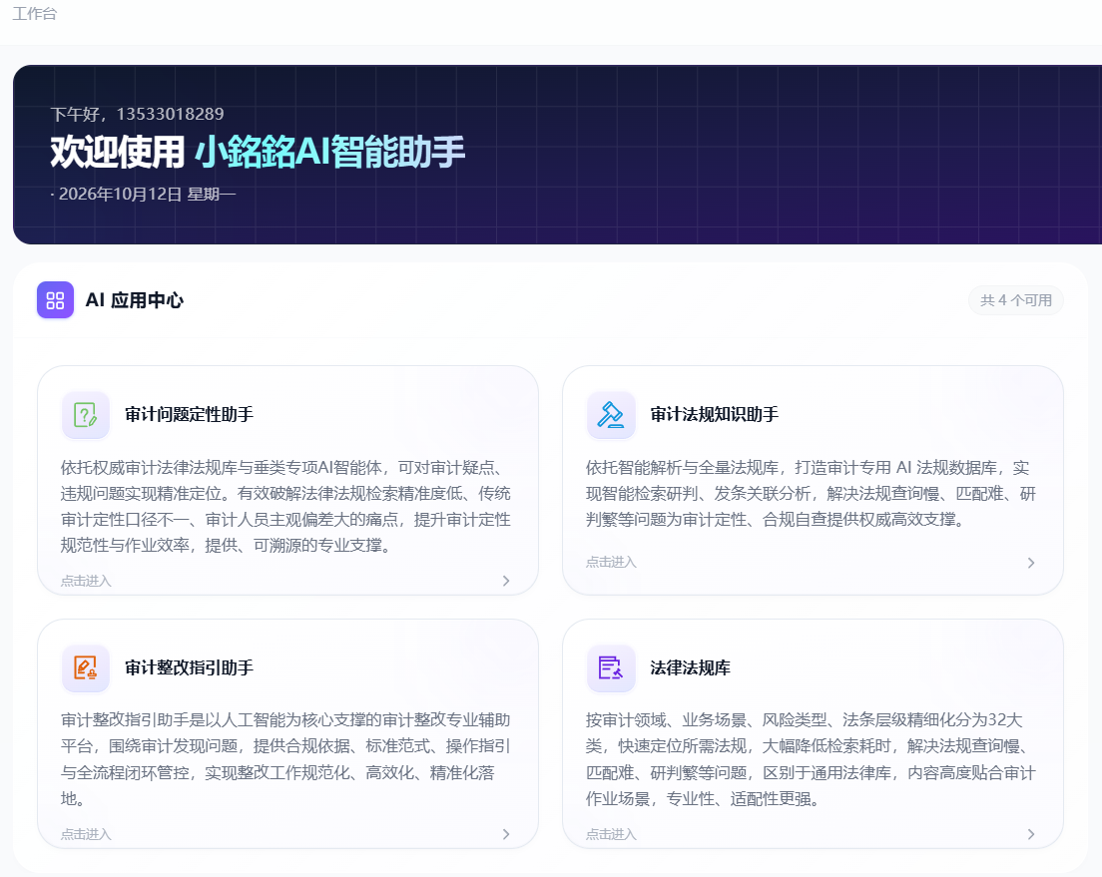Click 点击进入 under 审计整改指引助手

click(86, 834)
